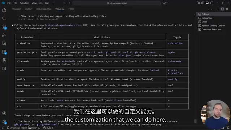Click the direnv extension cell

(x=27, y=100)
